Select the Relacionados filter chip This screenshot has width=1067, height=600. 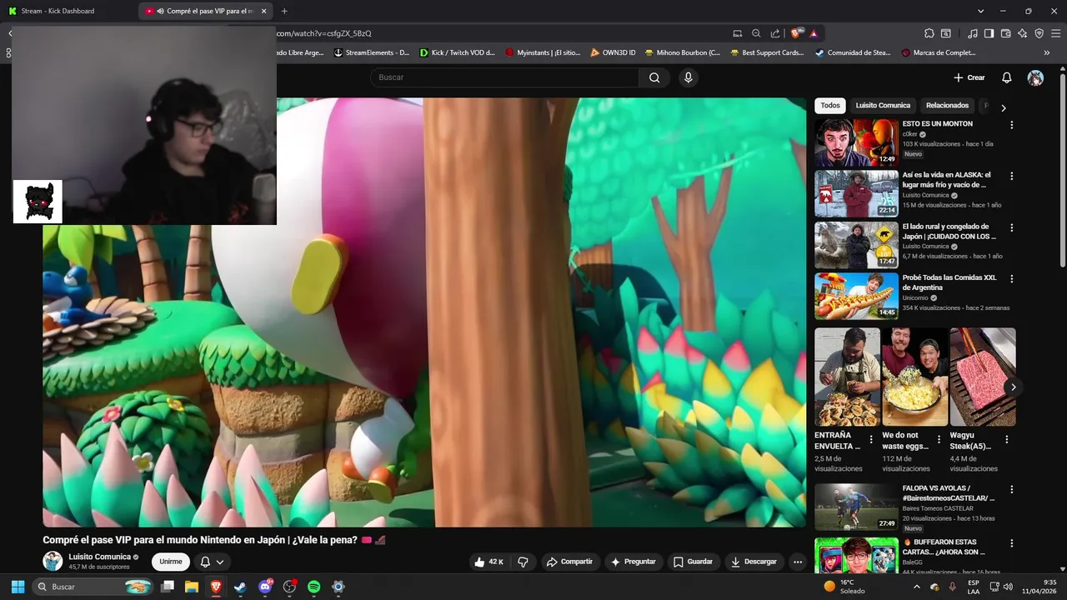(947, 106)
